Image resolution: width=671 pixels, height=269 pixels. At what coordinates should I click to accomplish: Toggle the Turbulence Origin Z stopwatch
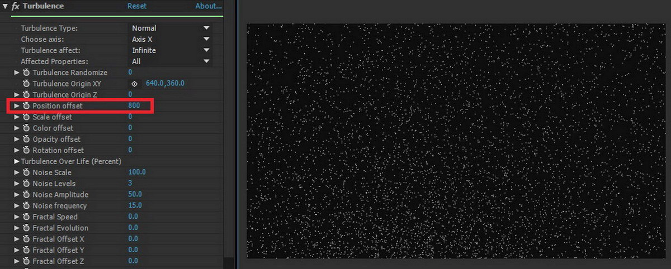[26, 95]
